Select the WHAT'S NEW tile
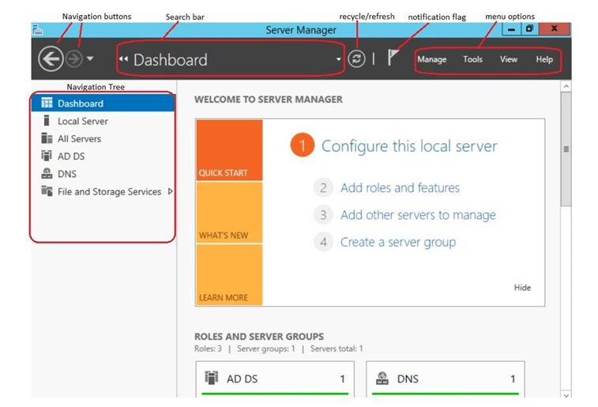Image resolution: width=598 pixels, height=407 pixels. click(229, 213)
